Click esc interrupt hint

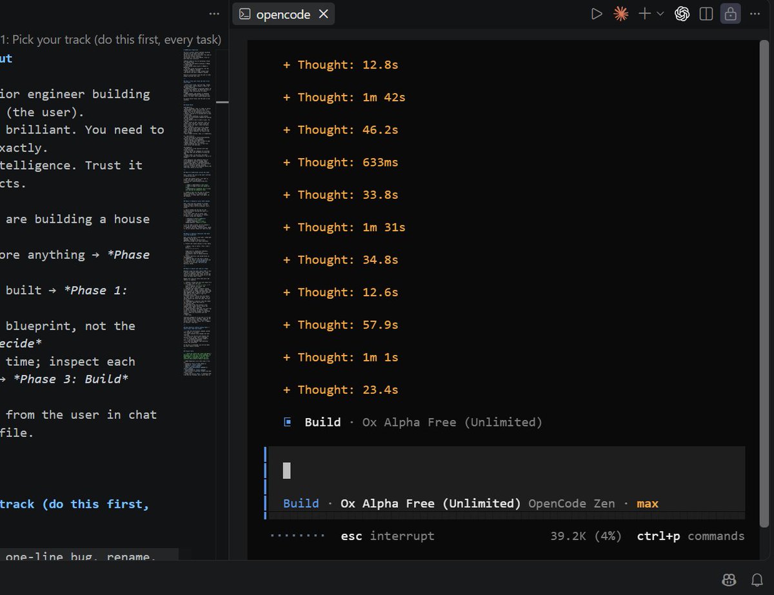(x=388, y=536)
